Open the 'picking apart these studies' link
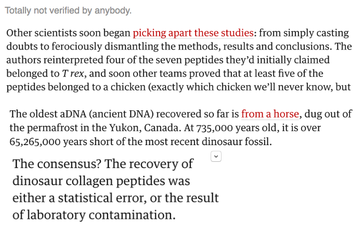This screenshot has width=363, height=233. pos(193,33)
